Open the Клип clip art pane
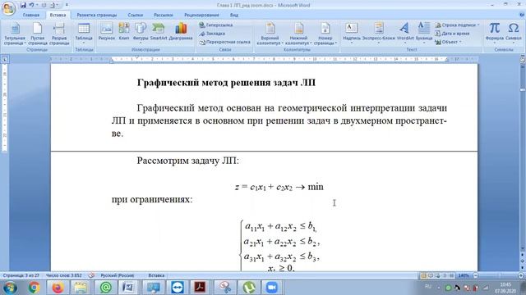526x295 pixels. (124, 32)
